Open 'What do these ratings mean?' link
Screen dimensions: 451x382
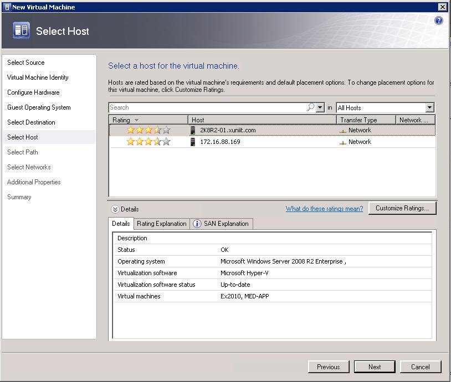click(324, 209)
